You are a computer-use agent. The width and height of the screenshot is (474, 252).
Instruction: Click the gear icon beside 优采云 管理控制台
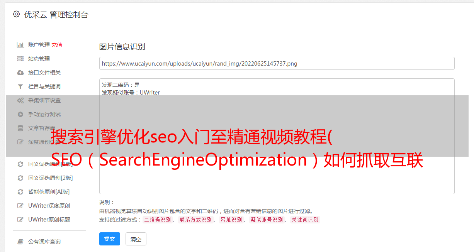(x=16, y=14)
